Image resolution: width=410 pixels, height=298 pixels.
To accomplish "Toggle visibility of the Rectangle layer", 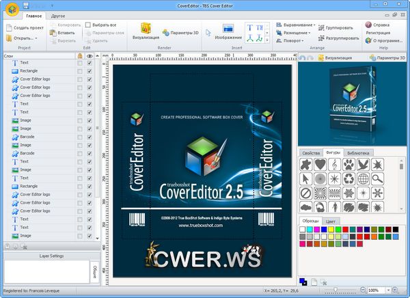I will tap(90, 70).
